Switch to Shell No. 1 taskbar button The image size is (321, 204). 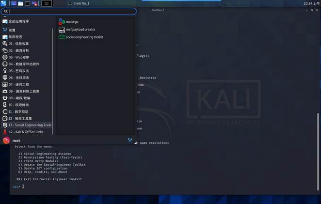pyautogui.click(x=79, y=3)
